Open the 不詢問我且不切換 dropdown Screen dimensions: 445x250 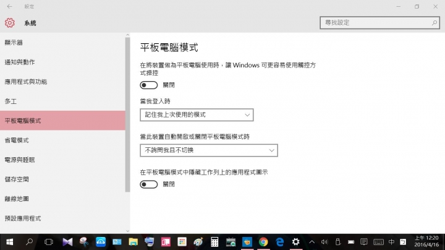point(209,150)
